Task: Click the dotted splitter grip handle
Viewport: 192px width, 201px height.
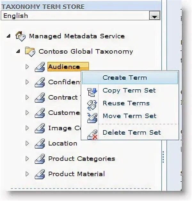Action: click(163, 157)
